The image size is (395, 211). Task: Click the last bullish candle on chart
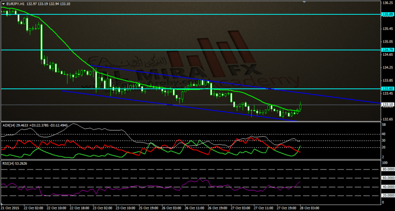301,106
